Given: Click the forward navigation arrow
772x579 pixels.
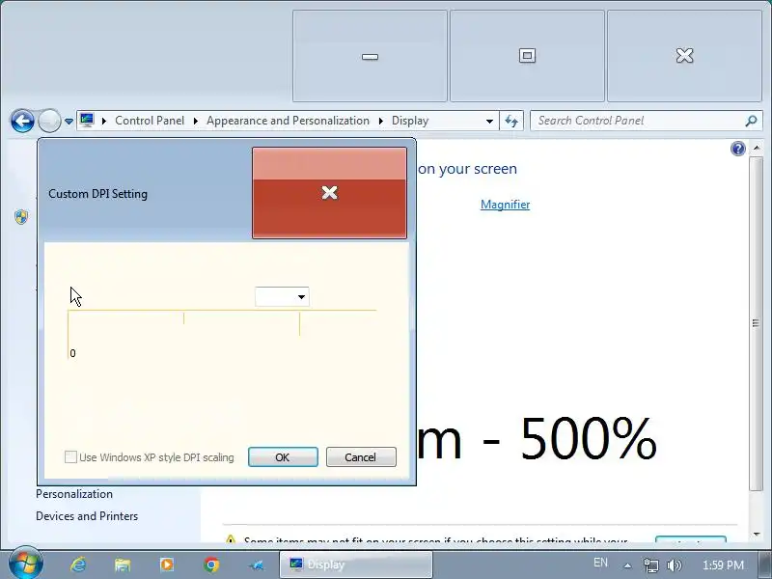Looking at the screenshot, I should point(49,121).
